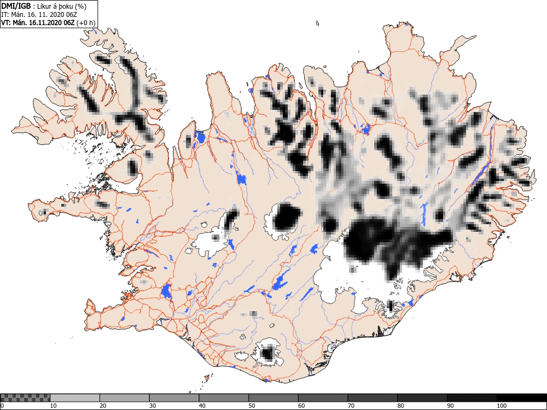Click the title text "DMI/IGB : Líkur á þoku (%)"

(44, 6)
